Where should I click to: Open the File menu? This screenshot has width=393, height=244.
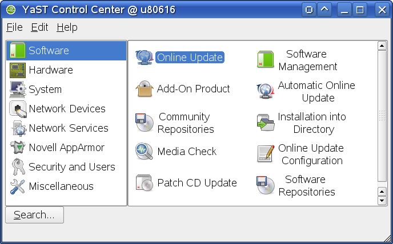(x=14, y=27)
